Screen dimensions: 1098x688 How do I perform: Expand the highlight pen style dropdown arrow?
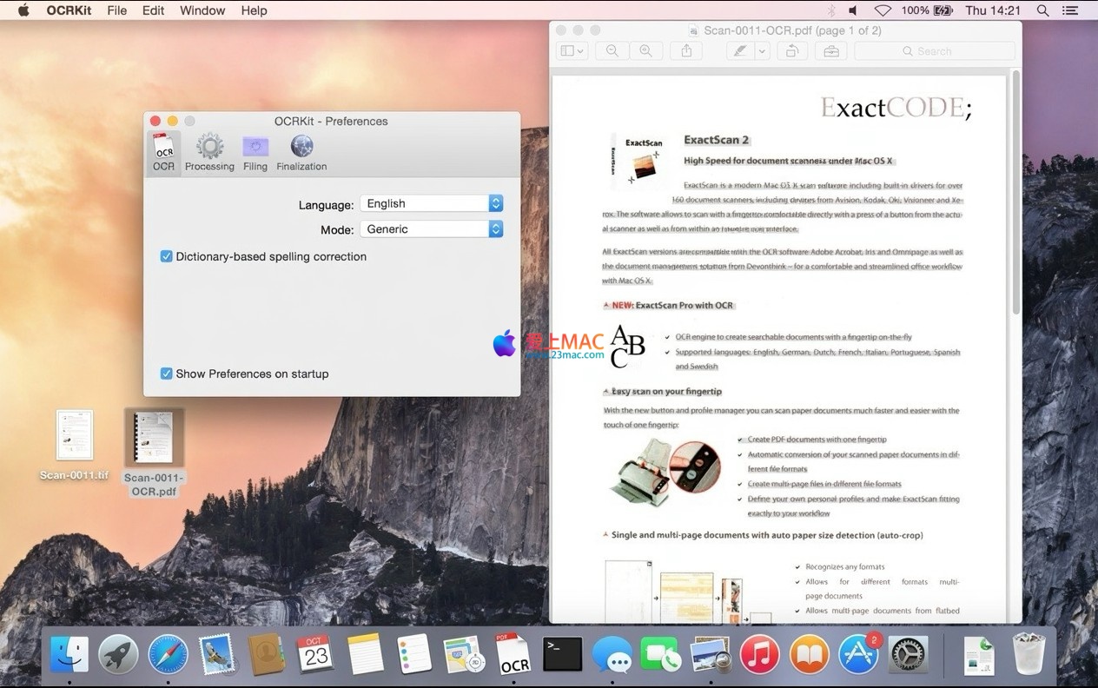762,51
